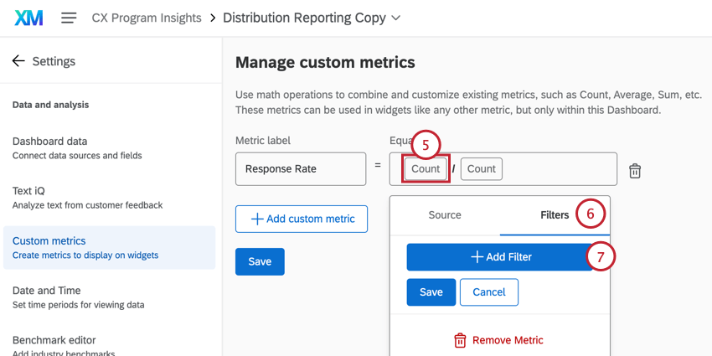The height and width of the screenshot is (356, 712).
Task: Click the Metric label input field
Action: tap(301, 168)
